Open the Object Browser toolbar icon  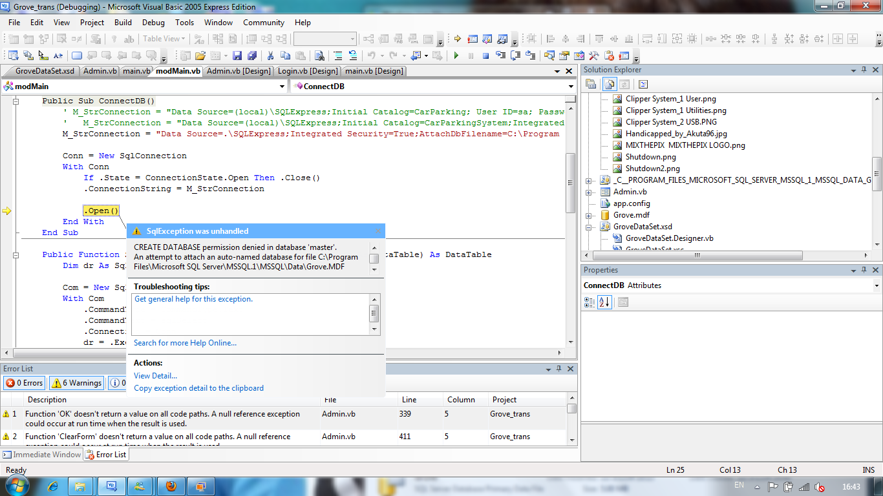tap(579, 56)
